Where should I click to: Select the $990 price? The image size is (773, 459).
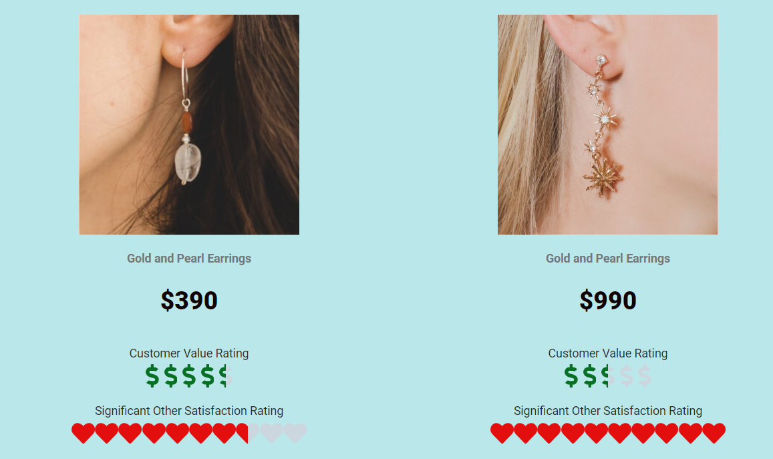607,300
